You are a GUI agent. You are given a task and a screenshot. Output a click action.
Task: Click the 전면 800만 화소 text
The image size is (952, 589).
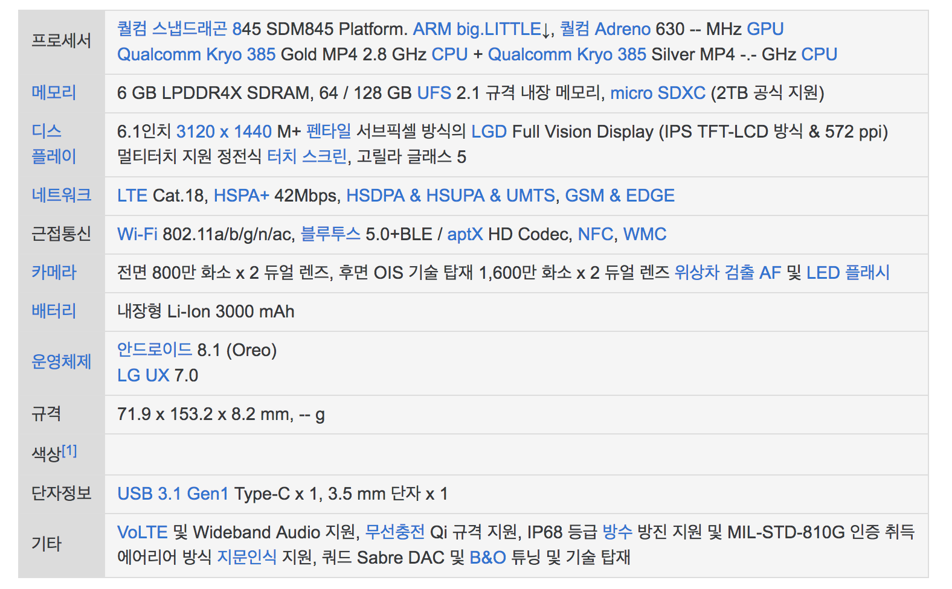[x=174, y=273]
